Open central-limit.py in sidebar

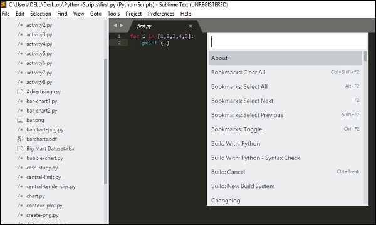pyautogui.click(x=44, y=177)
